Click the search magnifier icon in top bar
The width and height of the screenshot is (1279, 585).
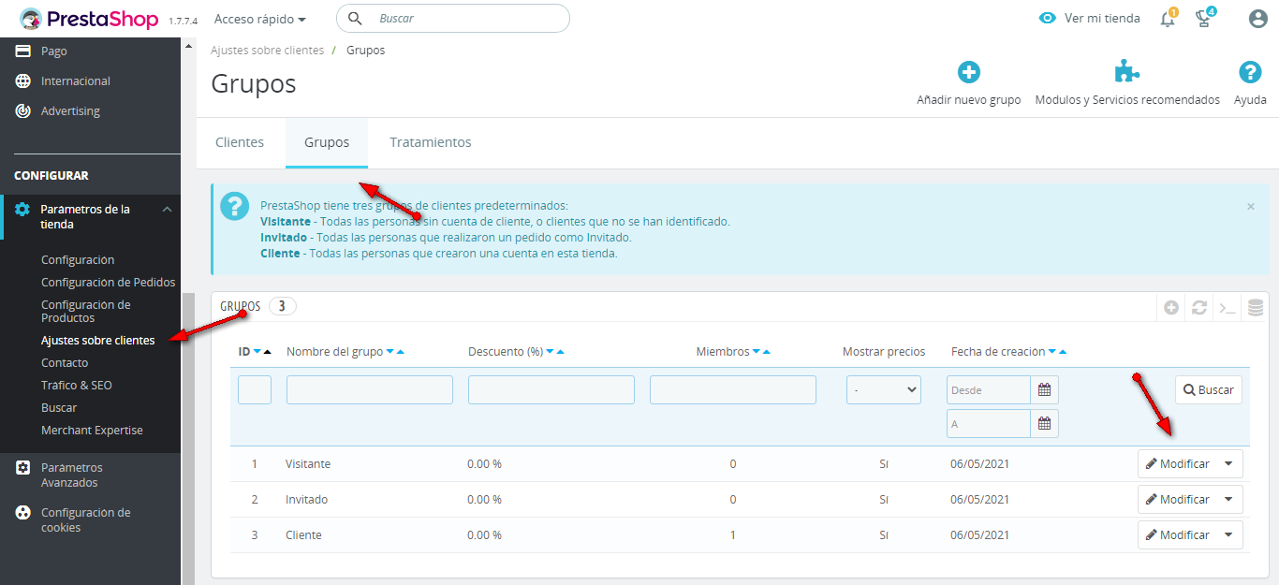355,18
